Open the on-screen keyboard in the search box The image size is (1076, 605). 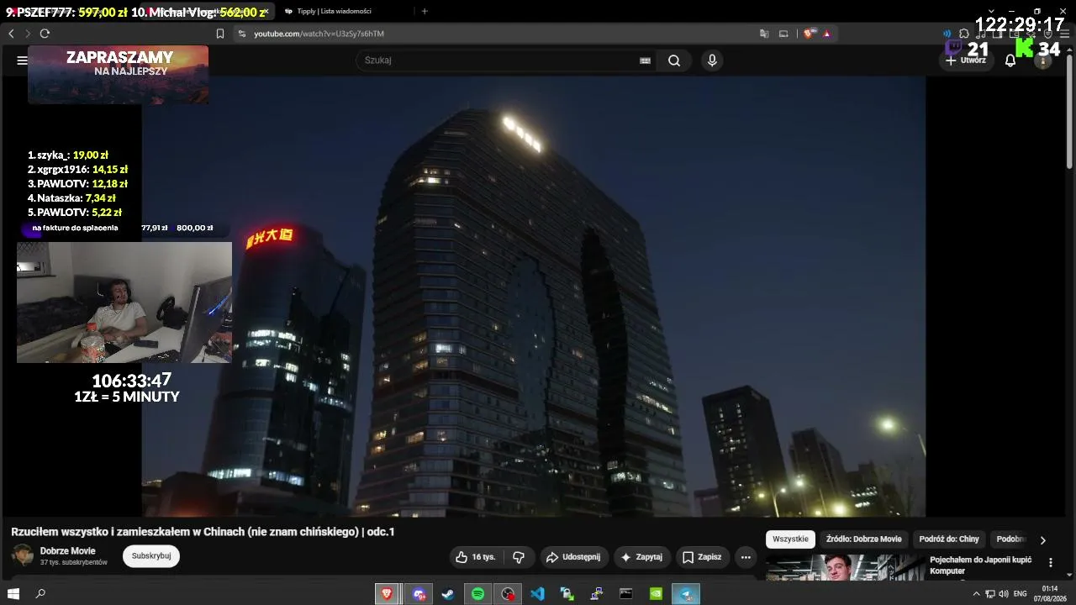click(645, 60)
